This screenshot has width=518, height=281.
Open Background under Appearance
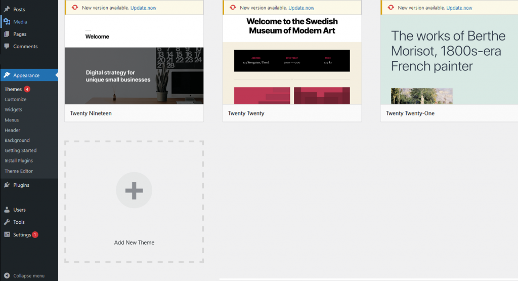point(17,140)
